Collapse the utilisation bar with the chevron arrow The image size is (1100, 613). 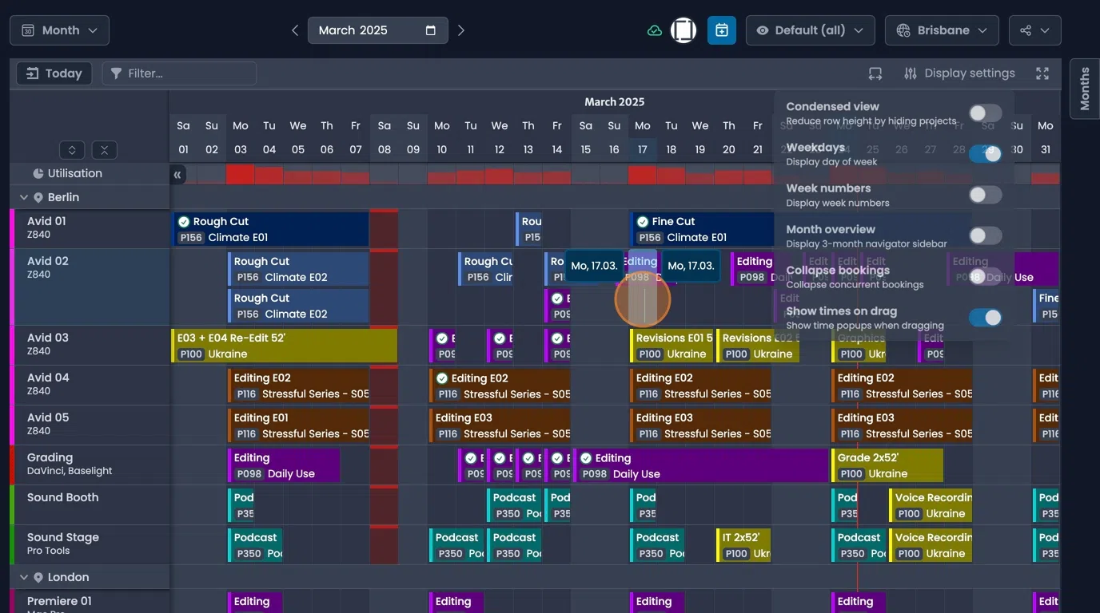177,174
